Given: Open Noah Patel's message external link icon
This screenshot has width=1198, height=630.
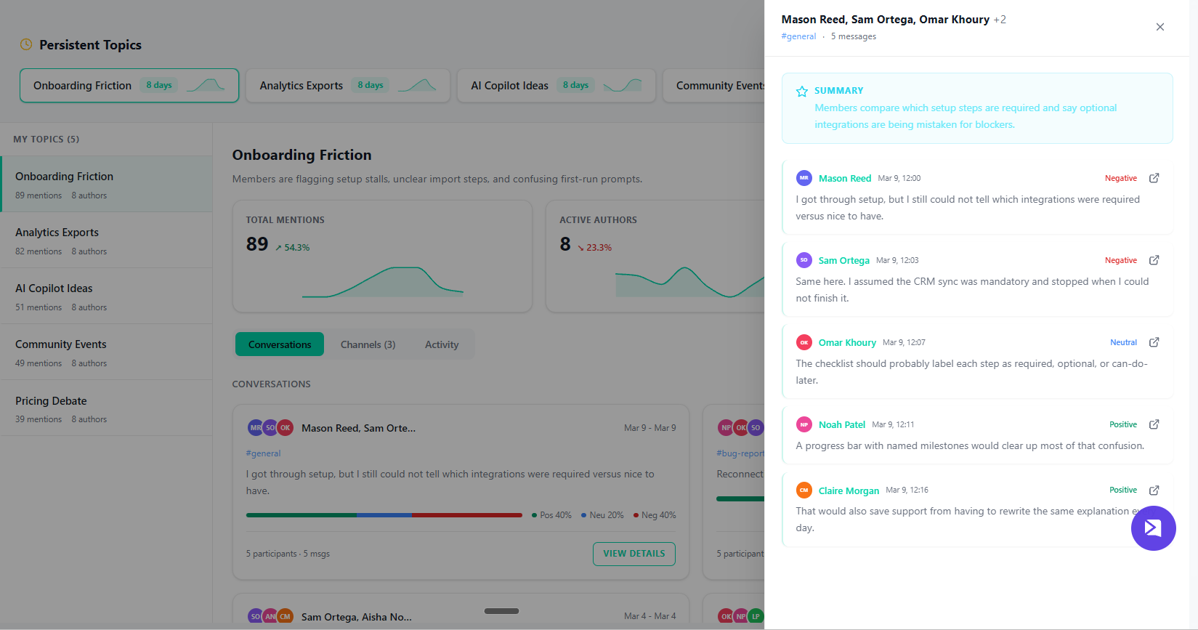Looking at the screenshot, I should pos(1154,424).
